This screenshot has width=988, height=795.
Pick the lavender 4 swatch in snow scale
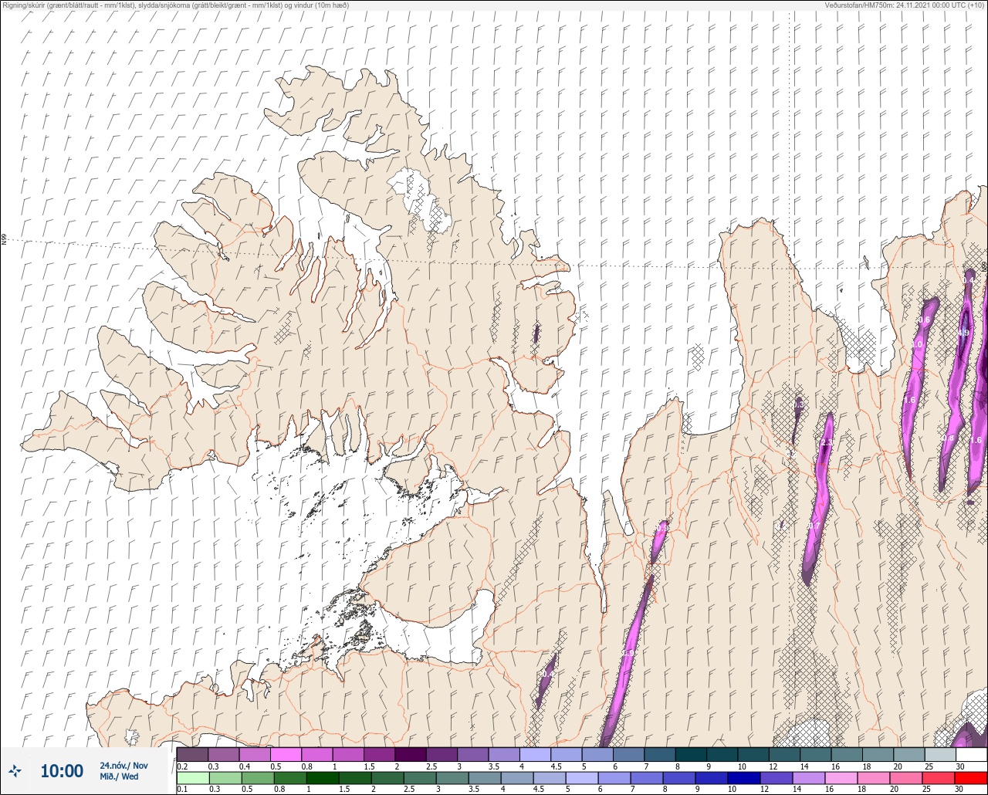pos(535,754)
